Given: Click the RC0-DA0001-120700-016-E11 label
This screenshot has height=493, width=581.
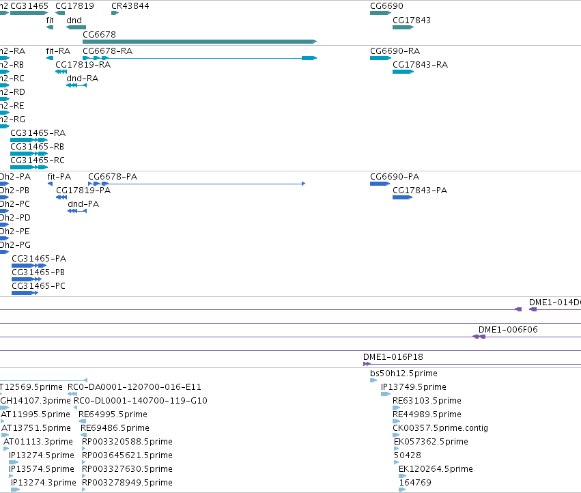Looking at the screenshot, I should (x=134, y=387).
